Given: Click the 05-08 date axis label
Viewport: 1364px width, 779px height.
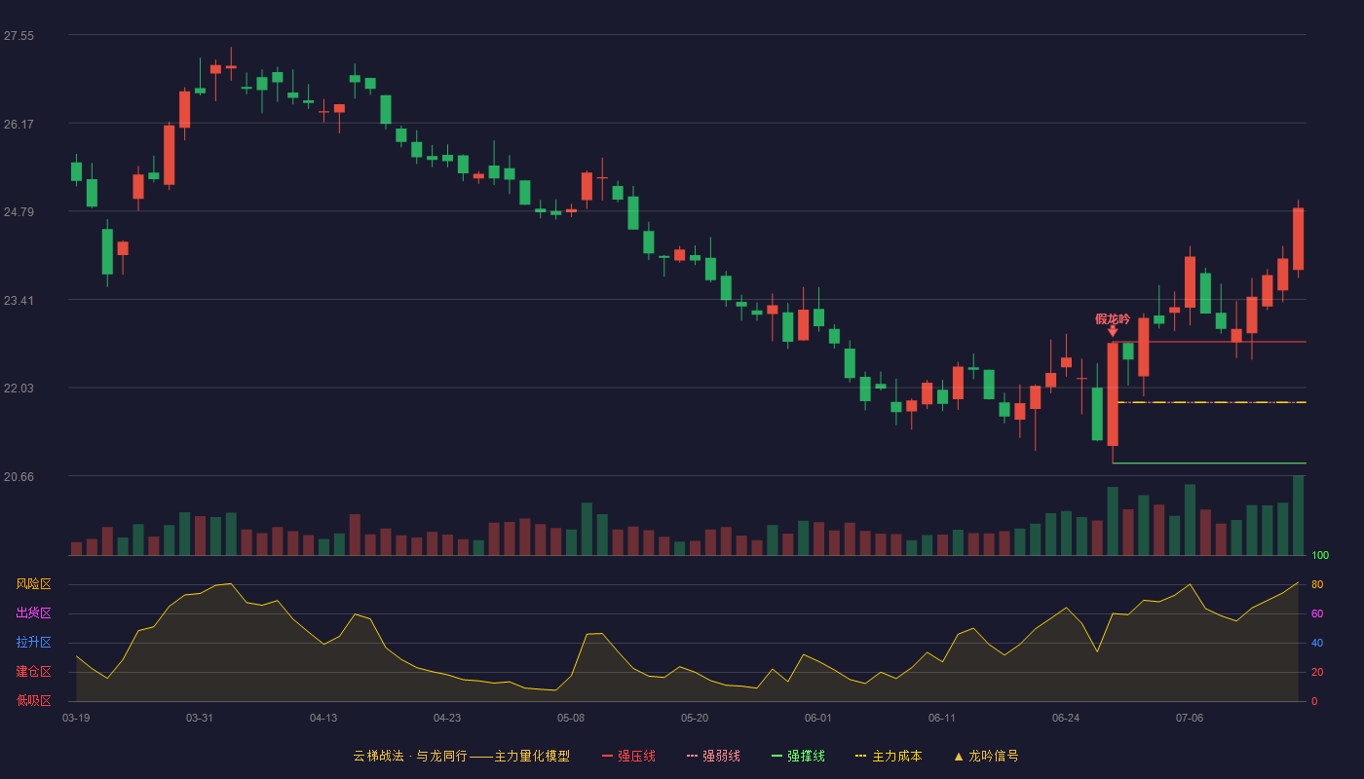Looking at the screenshot, I should [571, 718].
